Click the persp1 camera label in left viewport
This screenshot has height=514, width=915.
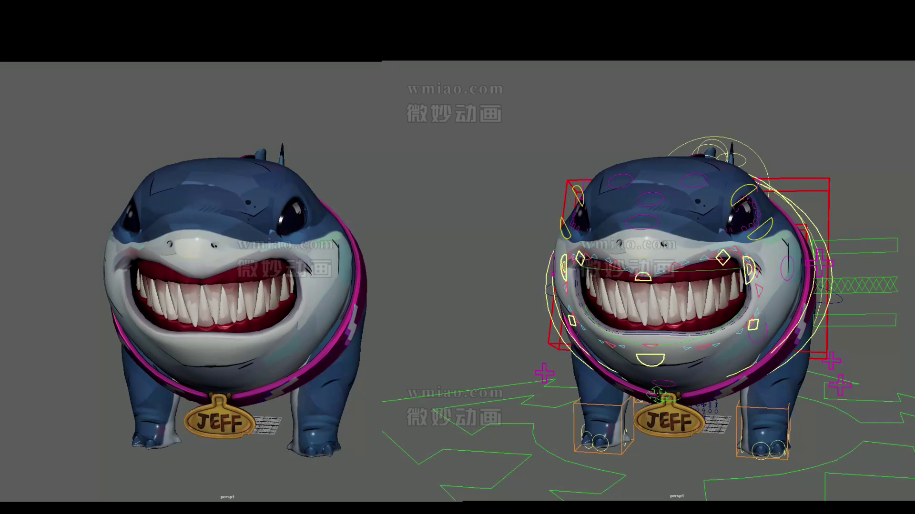coord(227,497)
